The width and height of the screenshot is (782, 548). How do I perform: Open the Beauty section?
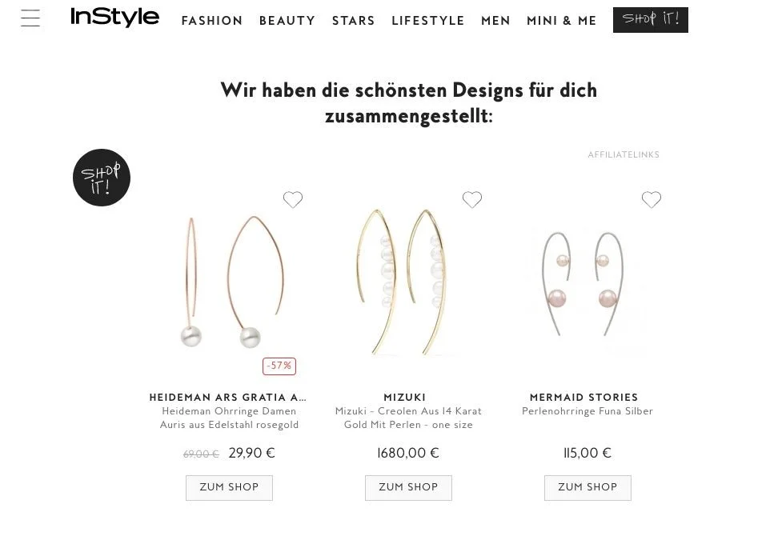click(287, 21)
